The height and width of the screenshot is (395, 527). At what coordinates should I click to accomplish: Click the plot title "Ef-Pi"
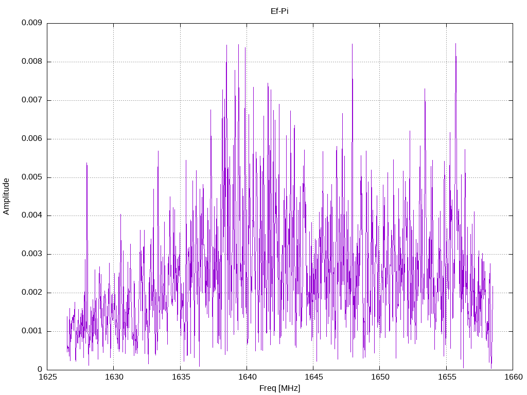[x=279, y=11]
